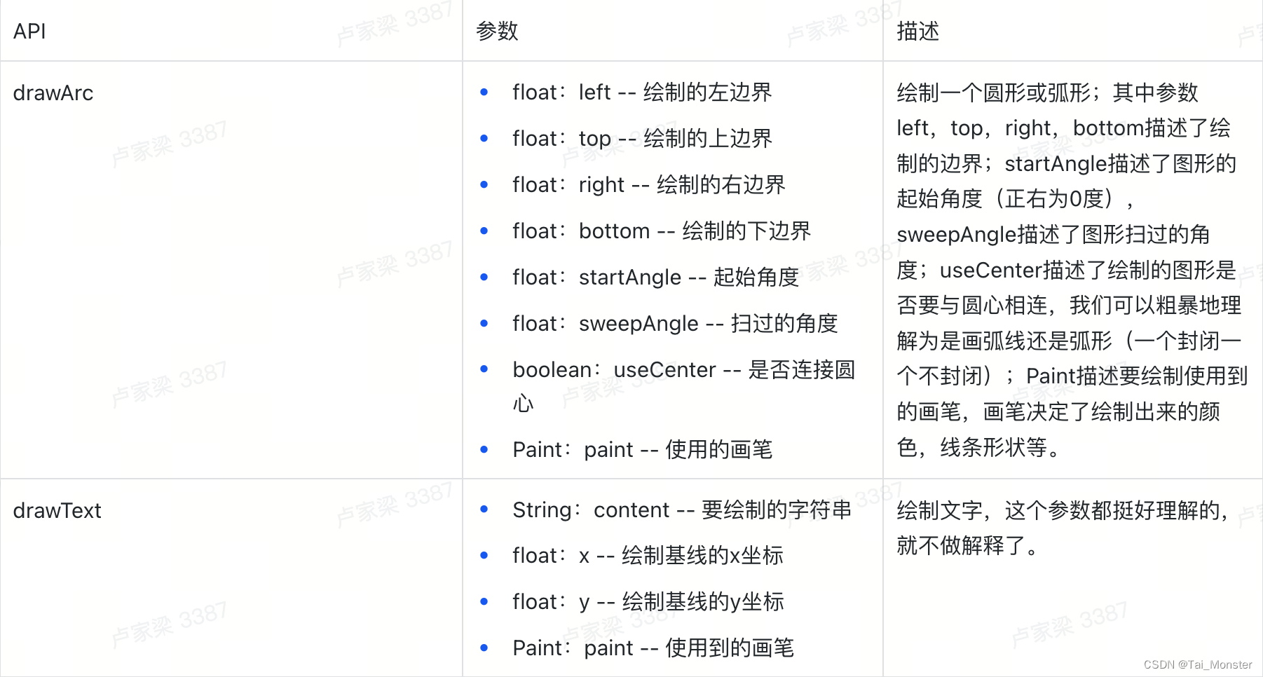This screenshot has height=677, width=1263.
Task: Click the API column header
Action: pos(29,32)
